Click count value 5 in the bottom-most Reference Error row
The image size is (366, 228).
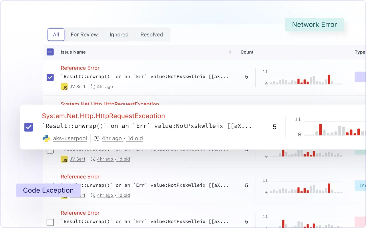[246, 222]
